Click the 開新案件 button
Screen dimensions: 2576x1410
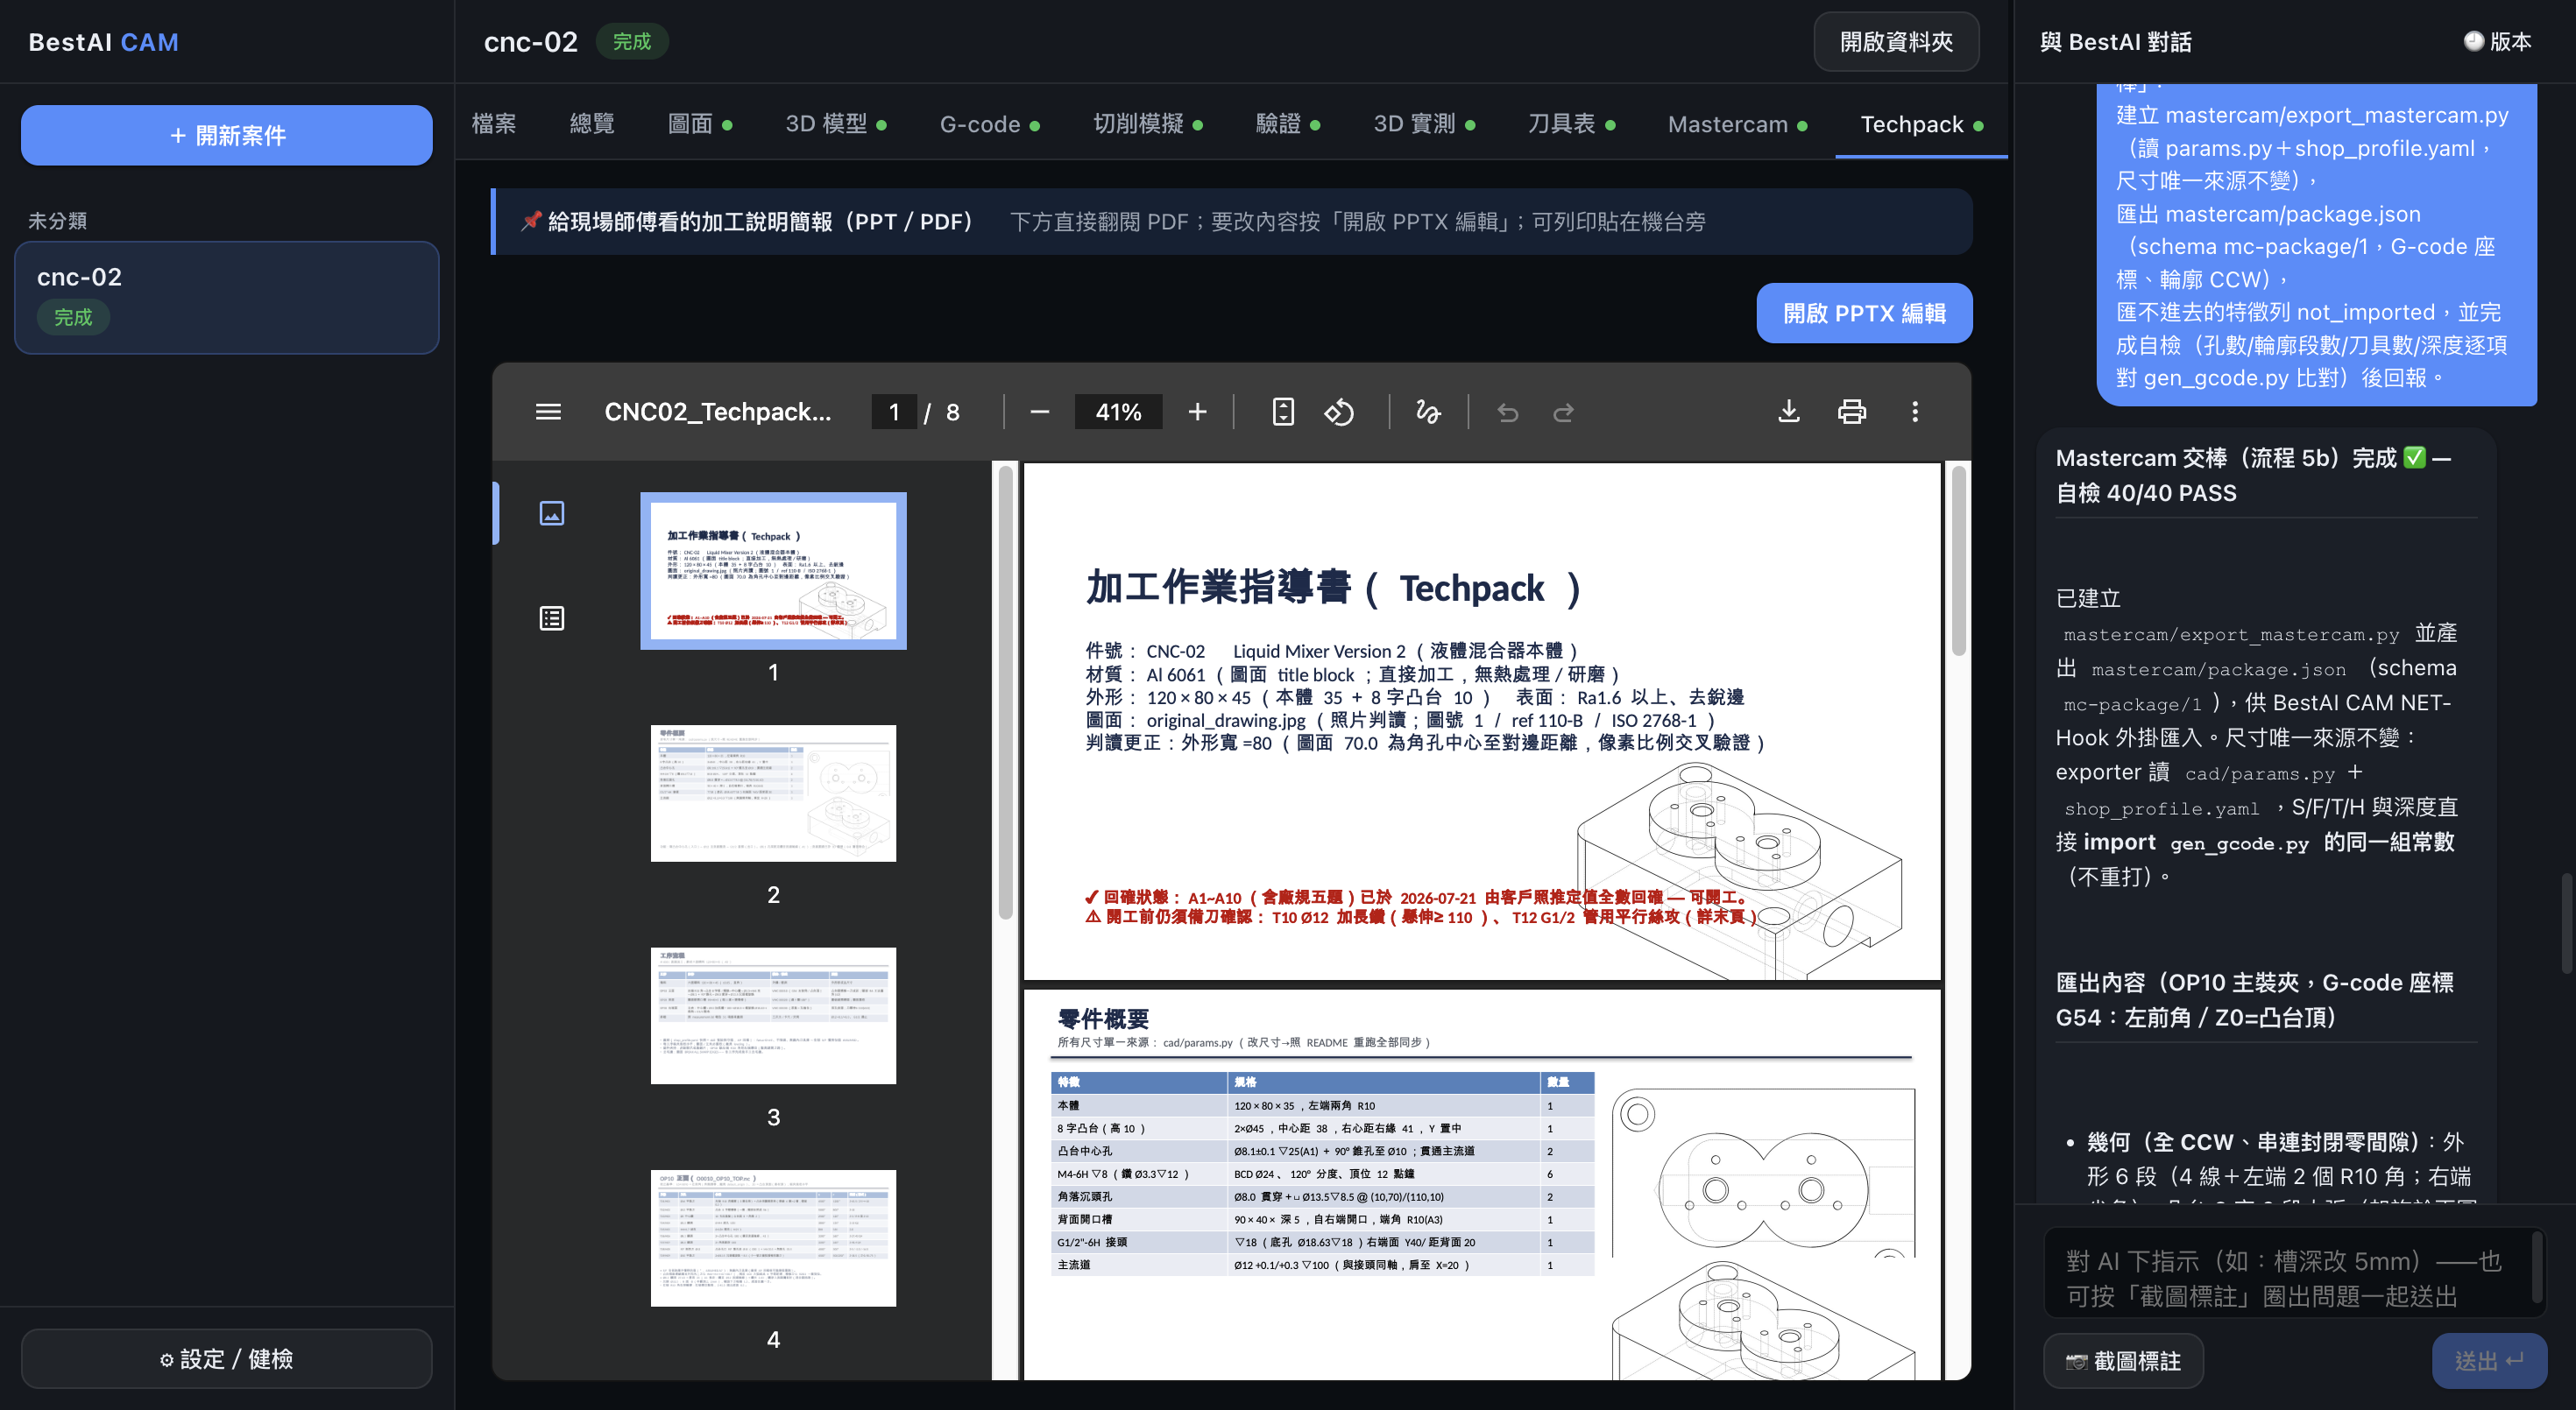(227, 135)
